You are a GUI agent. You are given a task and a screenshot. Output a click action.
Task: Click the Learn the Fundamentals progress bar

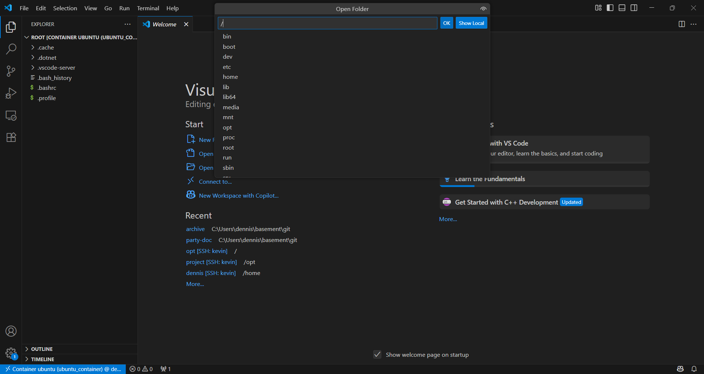[x=457, y=186]
